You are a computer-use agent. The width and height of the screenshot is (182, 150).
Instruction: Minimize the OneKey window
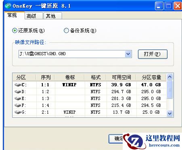tap(159, 6)
